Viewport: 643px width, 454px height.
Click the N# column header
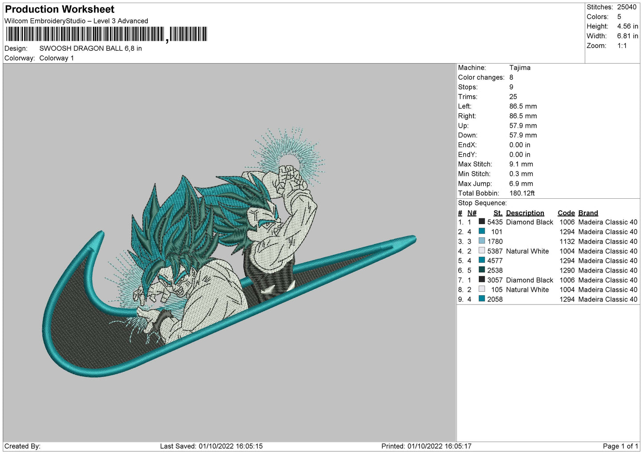tap(472, 213)
